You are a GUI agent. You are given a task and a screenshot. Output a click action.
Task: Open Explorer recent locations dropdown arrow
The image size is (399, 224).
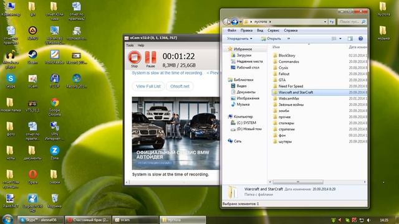tap(241, 22)
